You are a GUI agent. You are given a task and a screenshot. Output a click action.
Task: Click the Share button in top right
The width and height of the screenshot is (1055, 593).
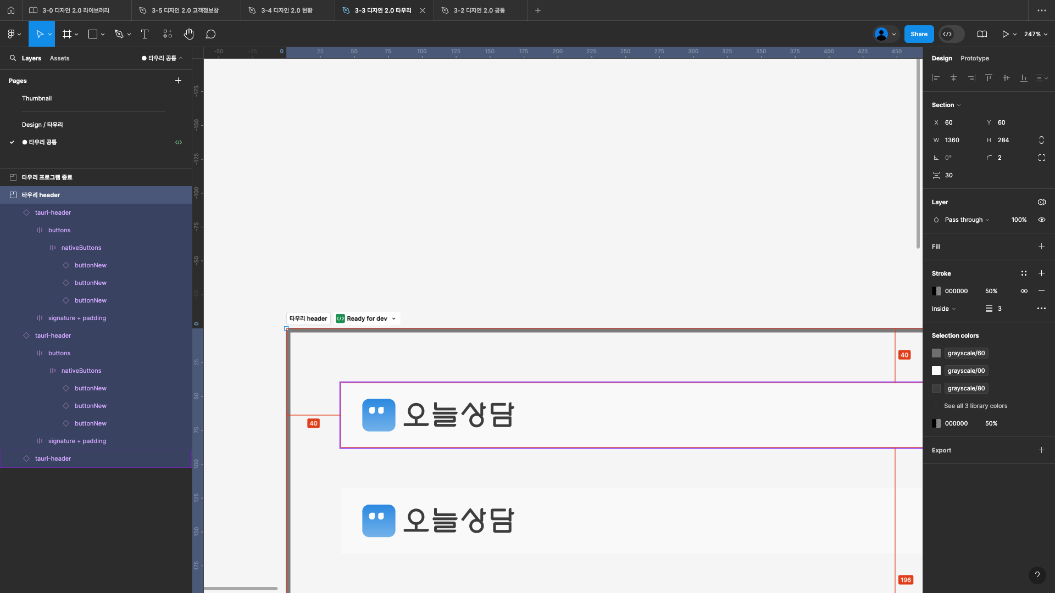pos(919,34)
